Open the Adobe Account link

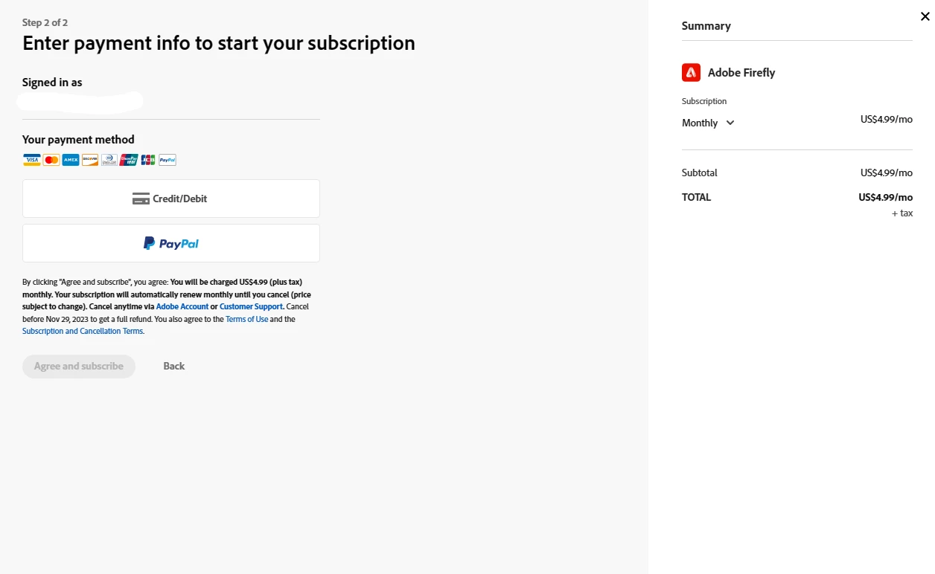[182, 306]
